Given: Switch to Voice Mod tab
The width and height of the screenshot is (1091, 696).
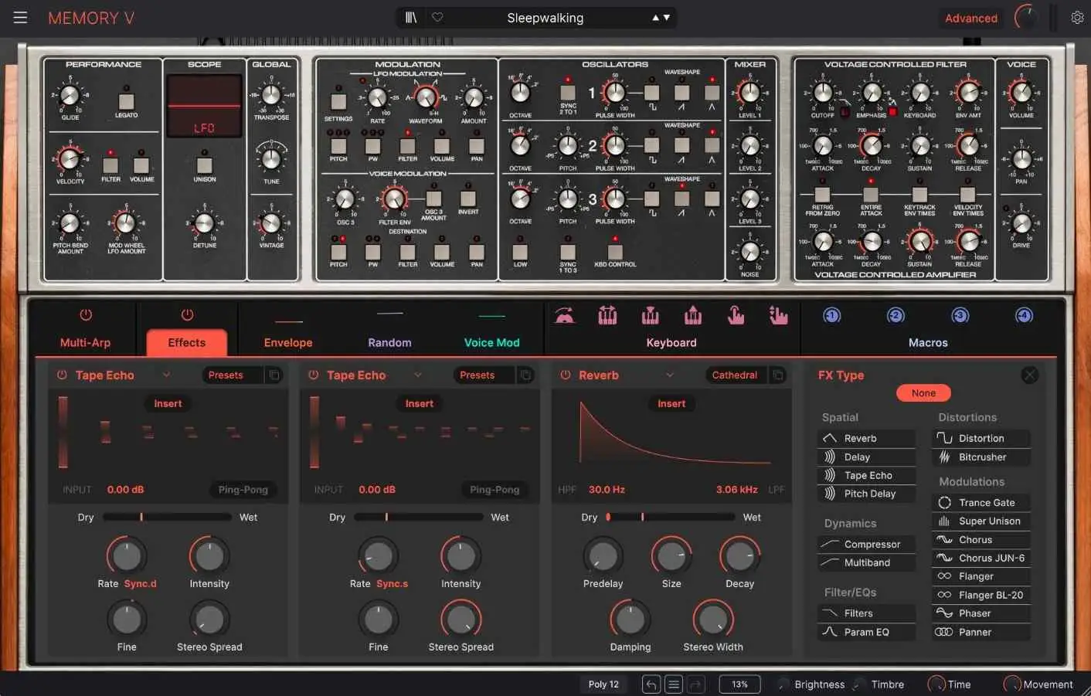Looking at the screenshot, I should [491, 342].
